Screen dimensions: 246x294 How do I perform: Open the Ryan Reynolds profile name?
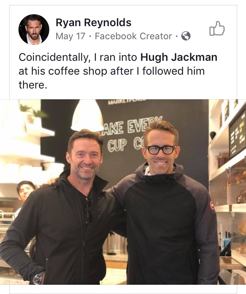click(x=94, y=23)
